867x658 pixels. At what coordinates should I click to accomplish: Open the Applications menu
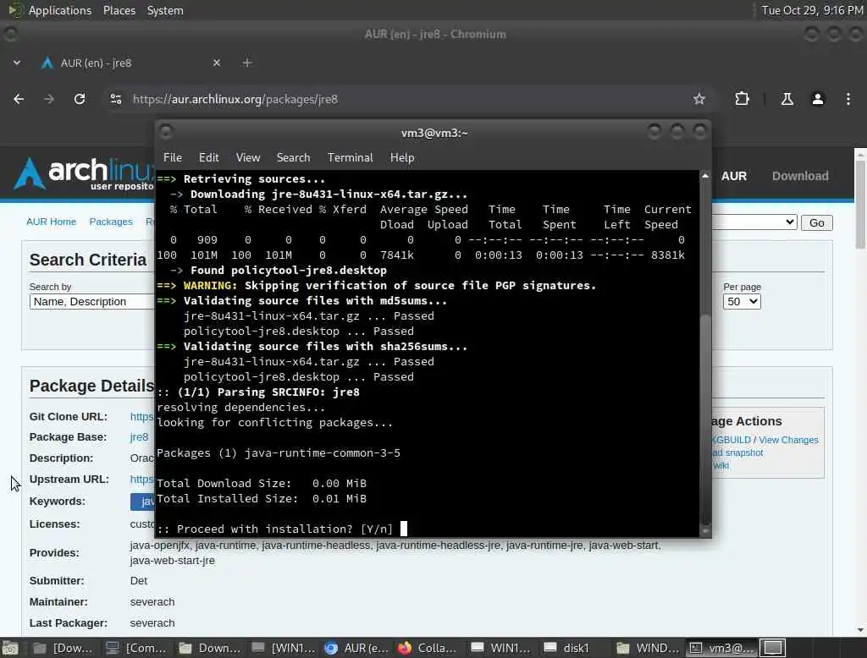coord(60,10)
